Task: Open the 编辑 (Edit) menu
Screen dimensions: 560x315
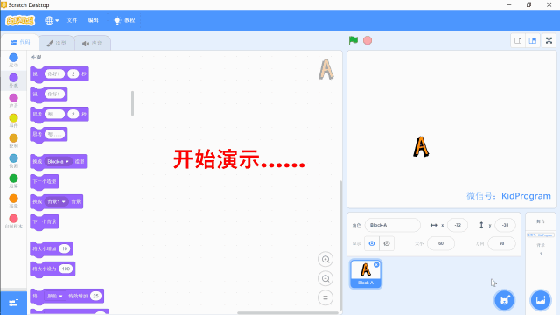Action: point(94,20)
